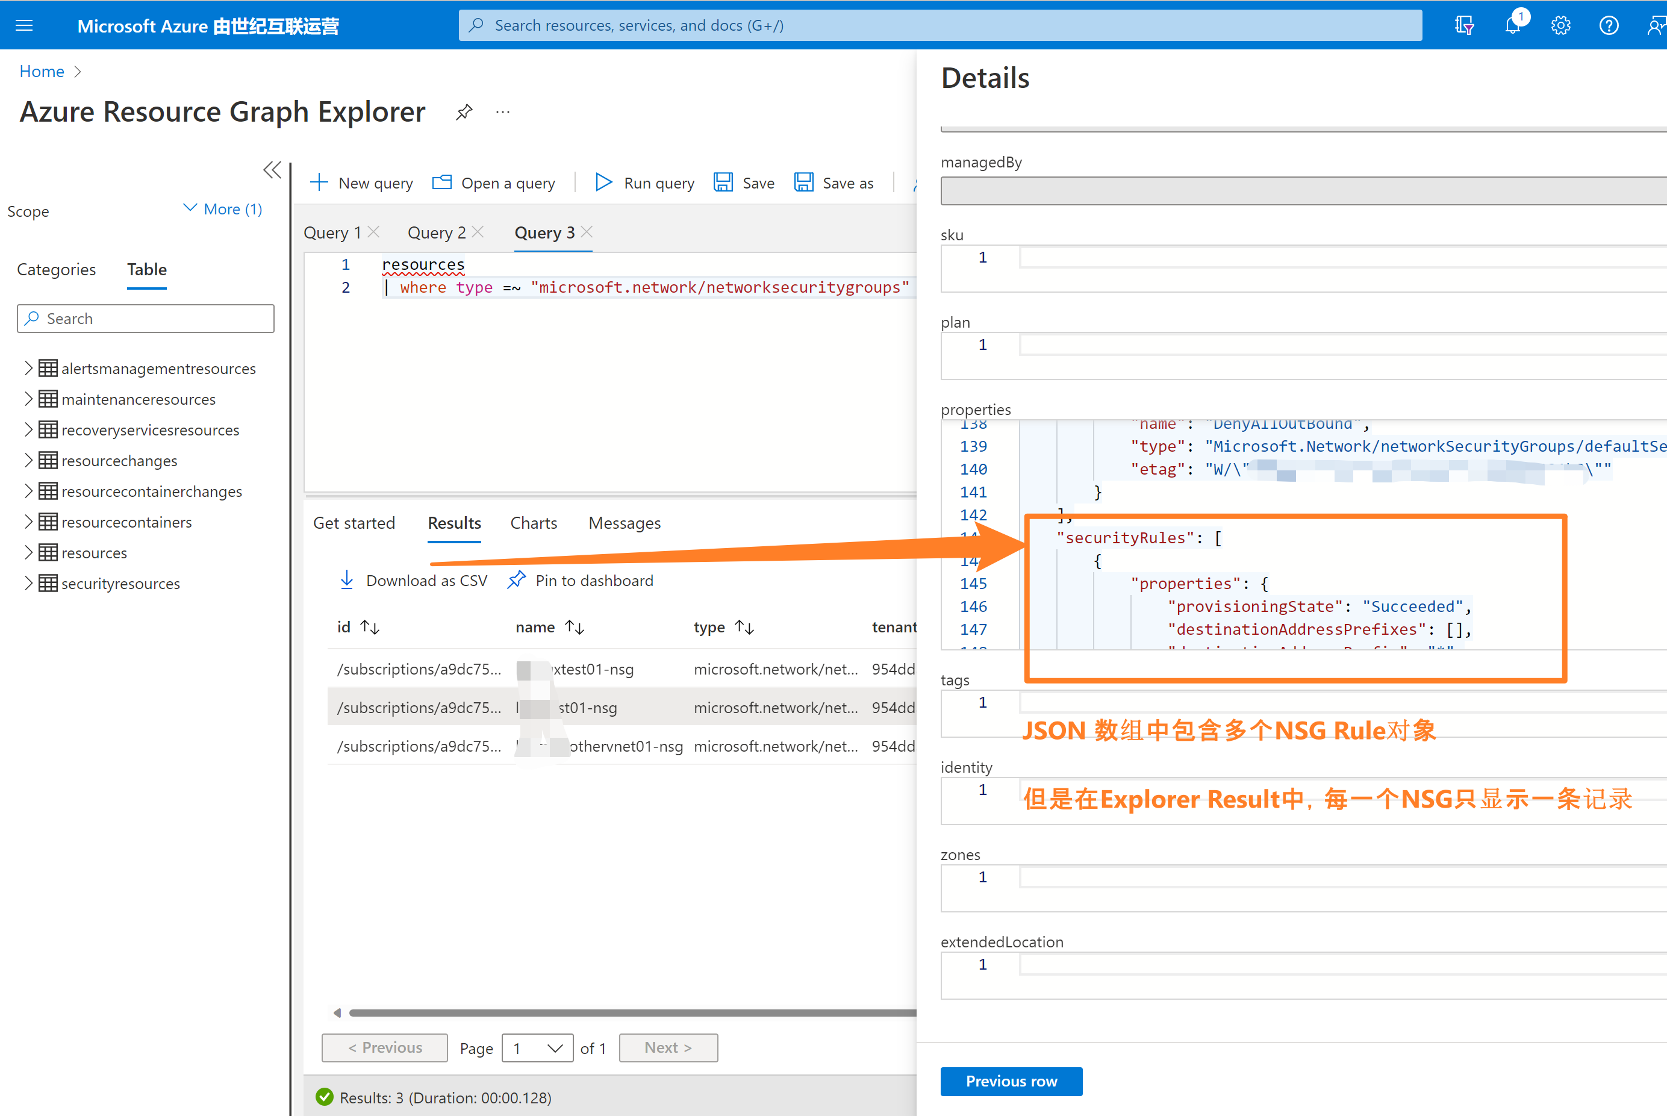Click the Previous row button
The height and width of the screenshot is (1116, 1667).
[x=1011, y=1081]
